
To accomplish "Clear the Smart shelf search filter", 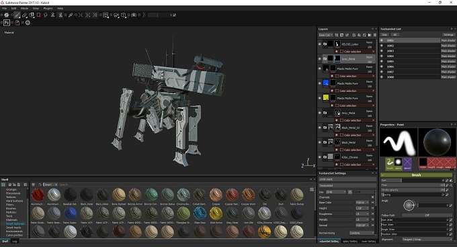I will pos(56,185).
